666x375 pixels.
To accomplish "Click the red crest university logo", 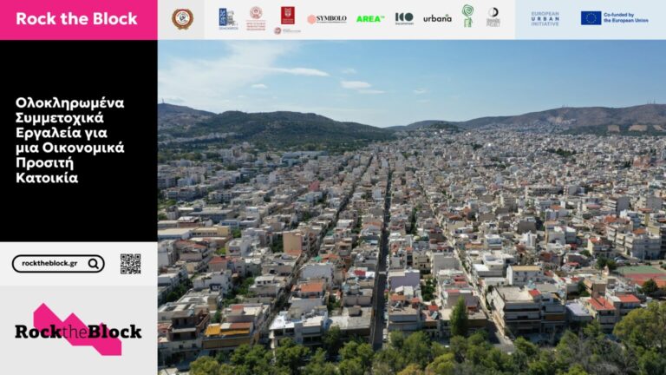I will (x=287, y=14).
